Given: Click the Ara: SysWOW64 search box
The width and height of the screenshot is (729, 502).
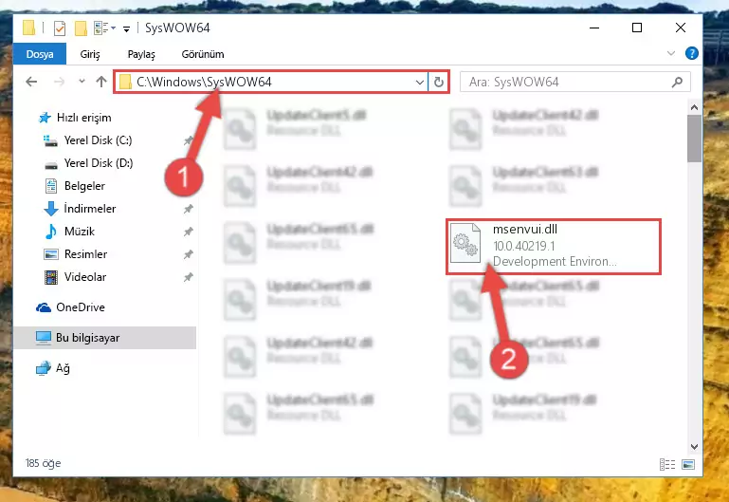Looking at the screenshot, I should coord(574,82).
